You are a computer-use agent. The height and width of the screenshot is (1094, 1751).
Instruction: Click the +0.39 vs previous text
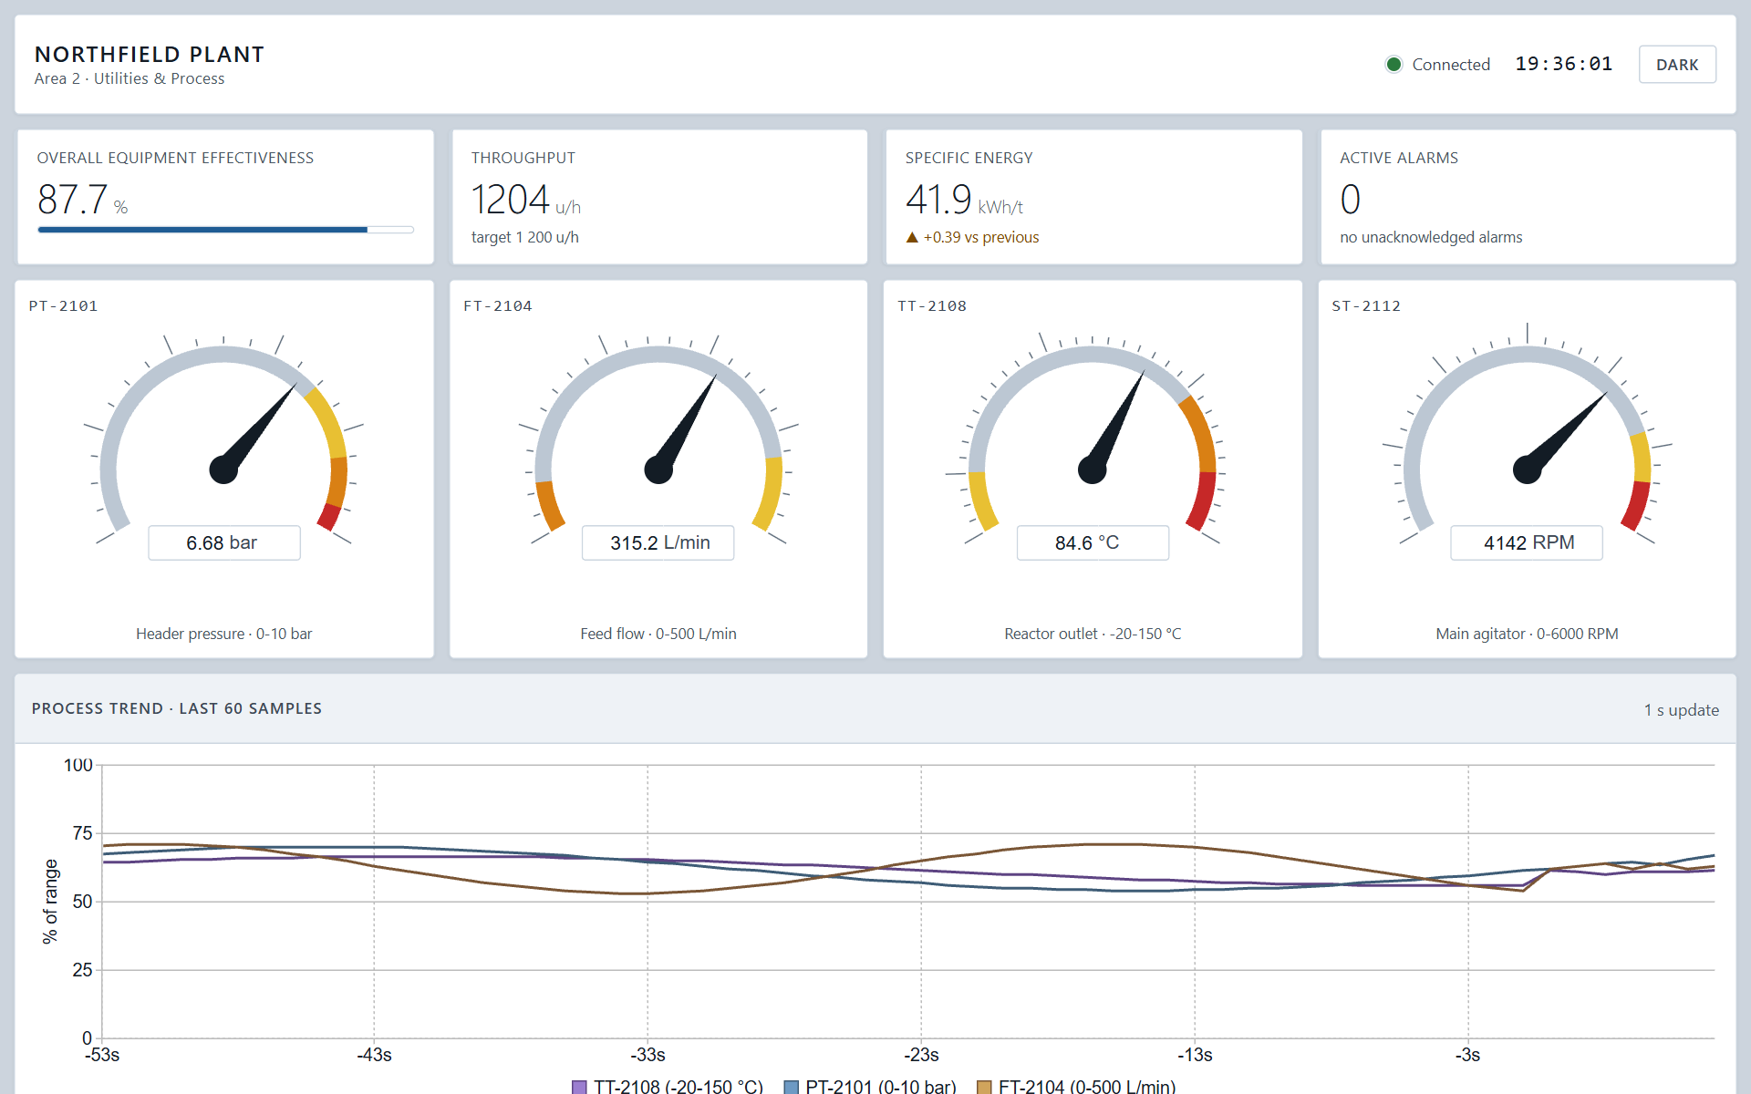click(981, 237)
